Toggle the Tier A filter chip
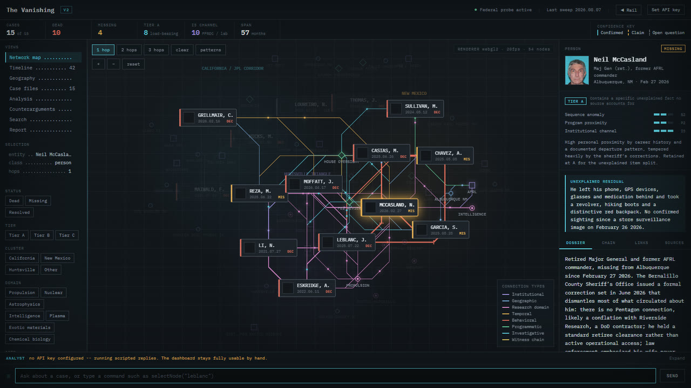Image resolution: width=691 pixels, height=388 pixels. pos(17,235)
